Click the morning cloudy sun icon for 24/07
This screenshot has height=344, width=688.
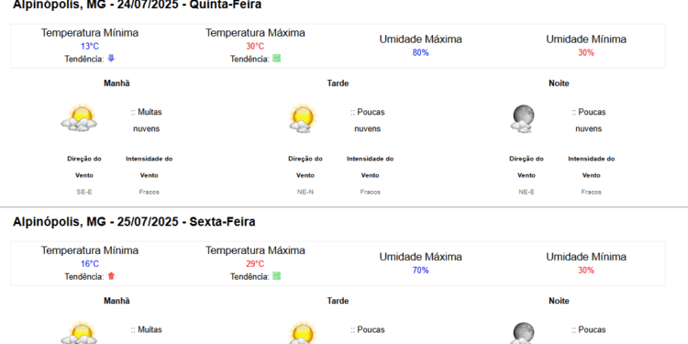(79, 118)
